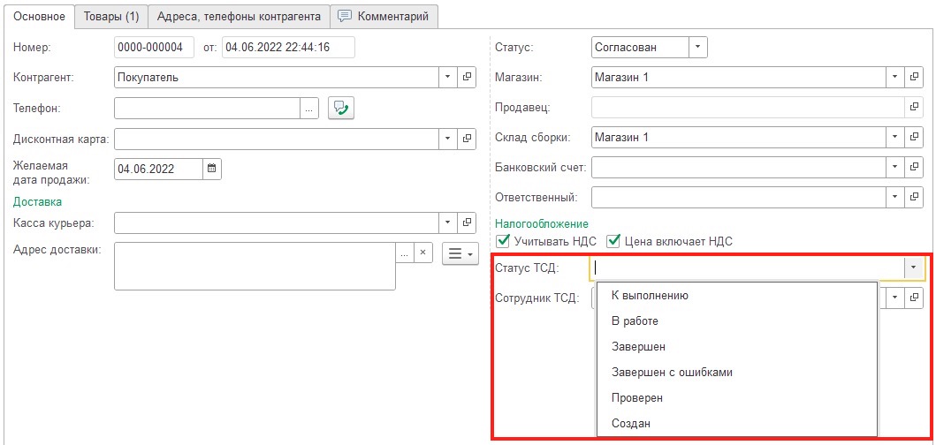Collapse the Статус ТСД dropdown arrow
Screen dimensions: 936x445
913,268
